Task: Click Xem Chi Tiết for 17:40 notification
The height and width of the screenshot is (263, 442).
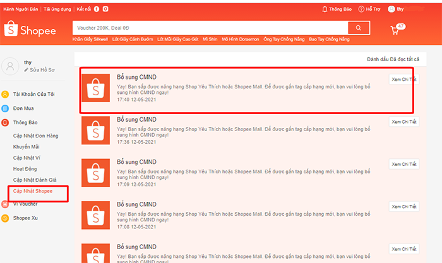Action: point(404,79)
